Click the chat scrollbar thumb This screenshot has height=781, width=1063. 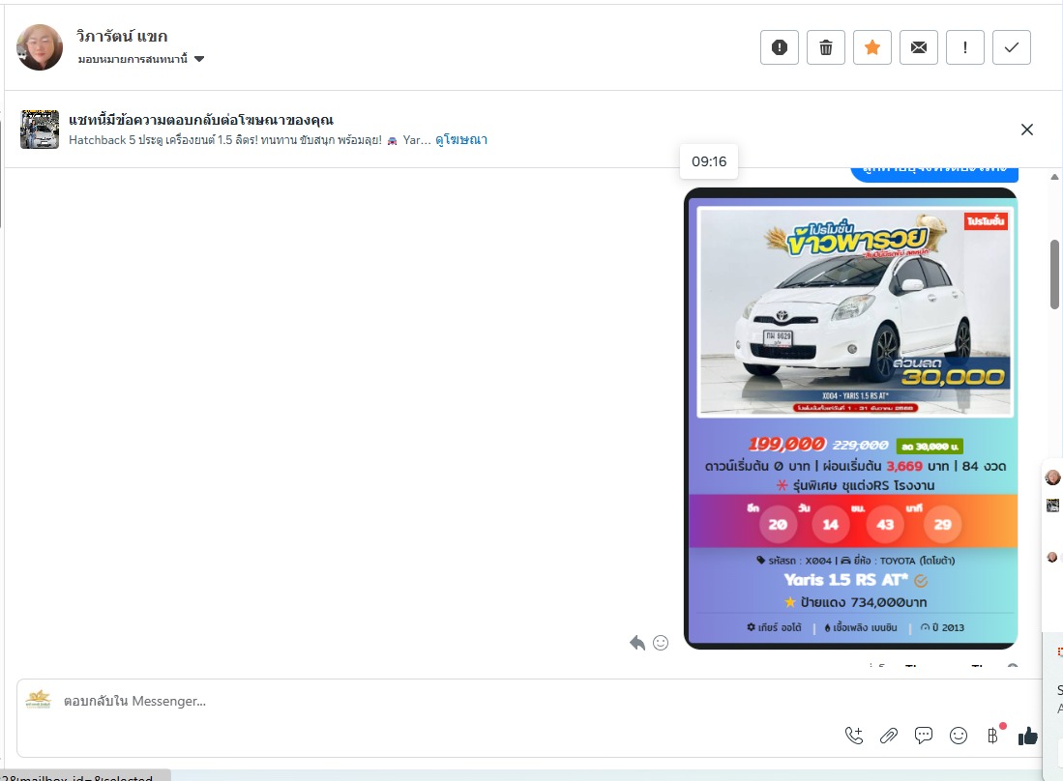pyautogui.click(x=1054, y=274)
